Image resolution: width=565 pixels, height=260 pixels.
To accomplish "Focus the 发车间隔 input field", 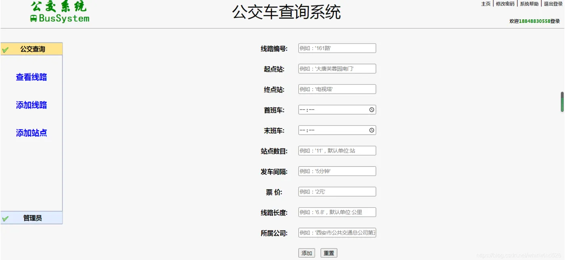I will [337, 171].
